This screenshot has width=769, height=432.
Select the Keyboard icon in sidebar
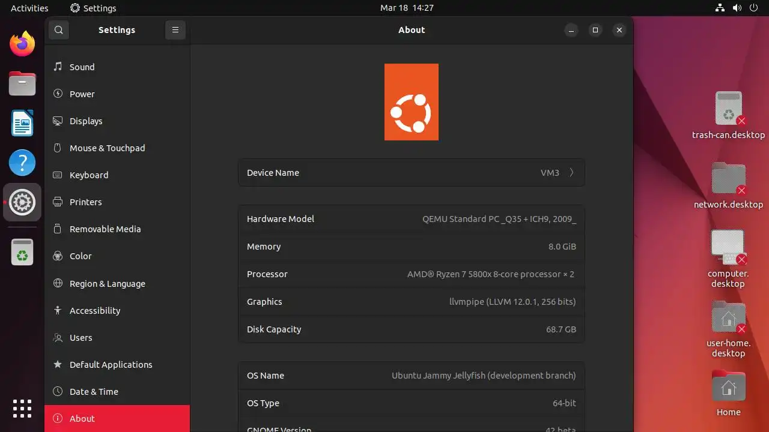58,175
